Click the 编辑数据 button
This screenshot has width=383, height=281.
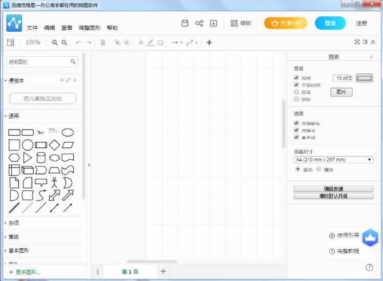click(x=333, y=189)
